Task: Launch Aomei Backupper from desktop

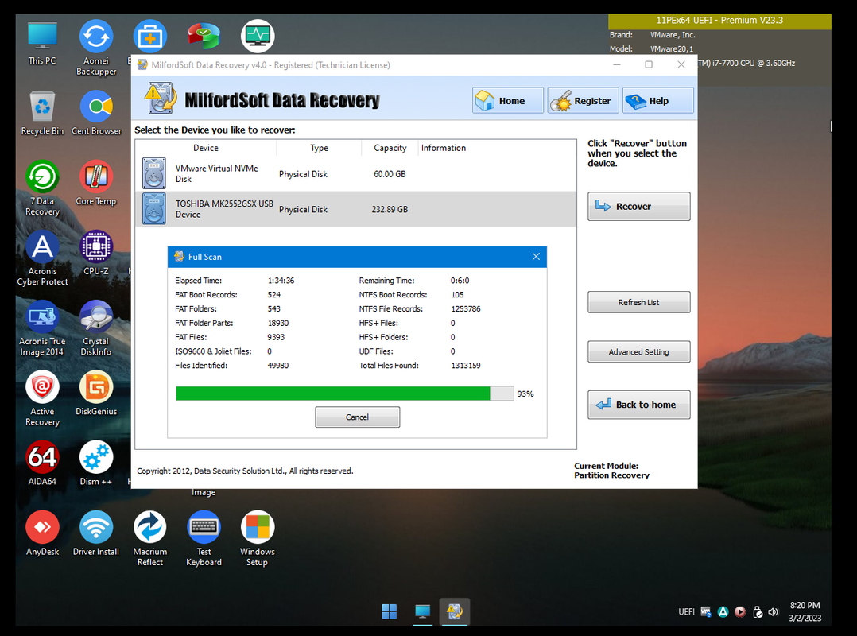Action: click(96, 48)
